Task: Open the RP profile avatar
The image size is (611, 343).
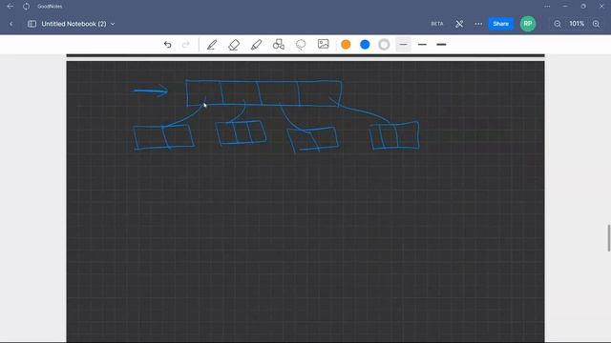Action: click(x=528, y=24)
